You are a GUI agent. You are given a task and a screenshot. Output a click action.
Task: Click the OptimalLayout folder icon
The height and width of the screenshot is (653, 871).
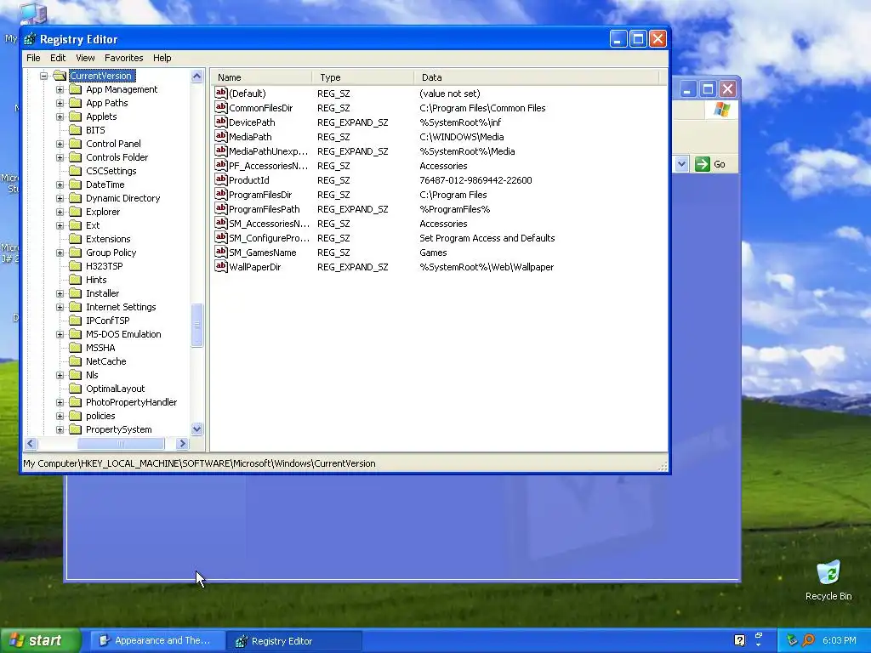coord(75,388)
